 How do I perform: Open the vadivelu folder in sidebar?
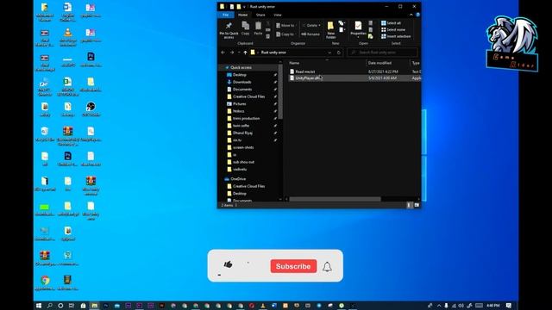coord(240,169)
